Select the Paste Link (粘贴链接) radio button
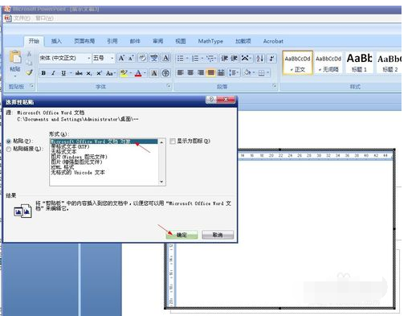The width and height of the screenshot is (420, 316). point(9,149)
